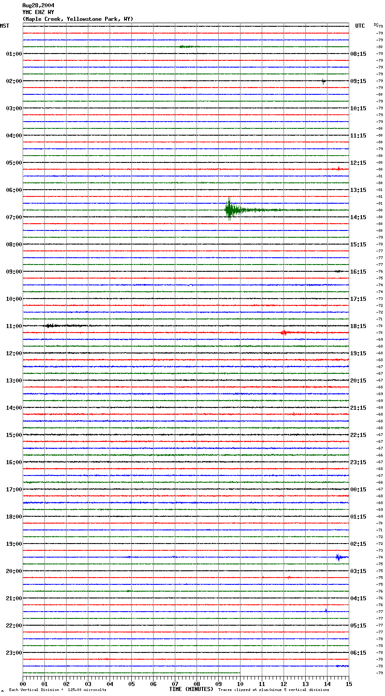Click minute 12 on the bottom axis
The height and width of the screenshot is (696, 385).
point(284,684)
